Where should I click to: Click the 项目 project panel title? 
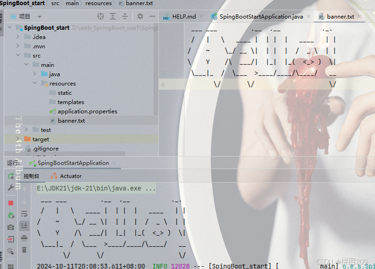point(24,16)
